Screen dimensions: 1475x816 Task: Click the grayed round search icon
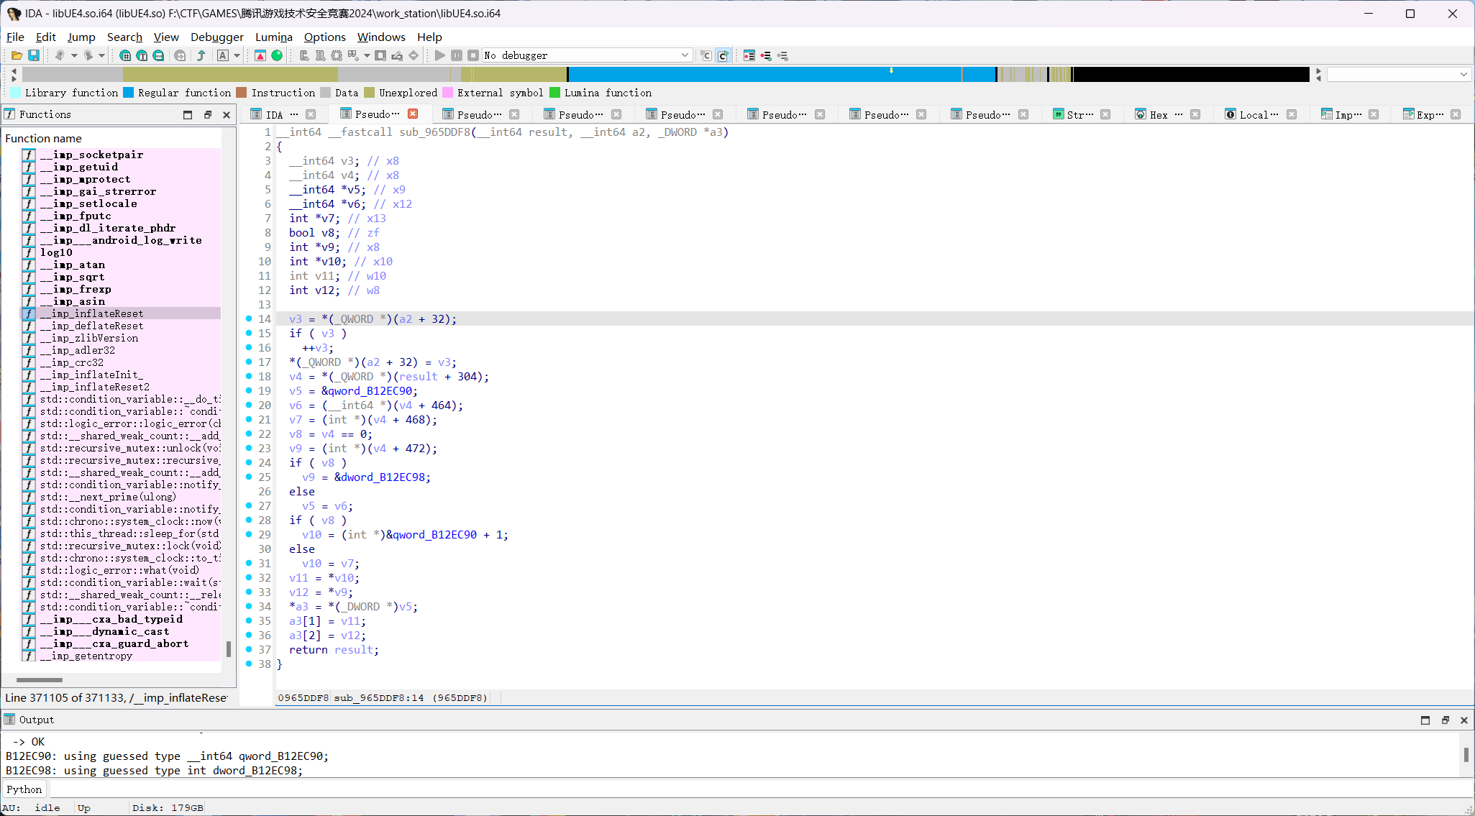180,55
